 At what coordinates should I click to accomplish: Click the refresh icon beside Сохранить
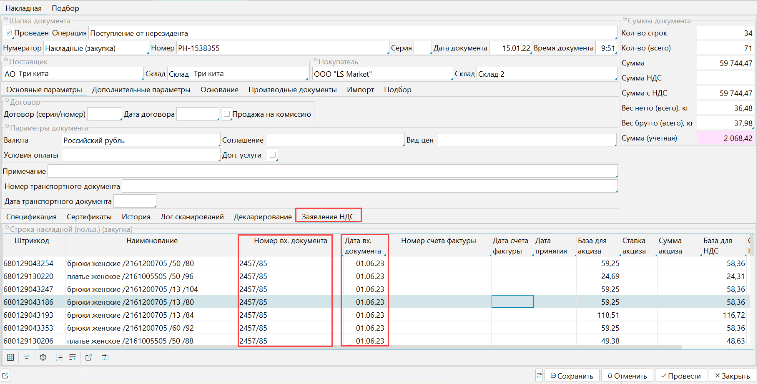539,375
